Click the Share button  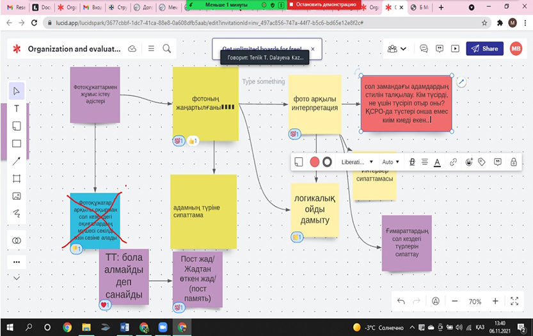coord(484,49)
